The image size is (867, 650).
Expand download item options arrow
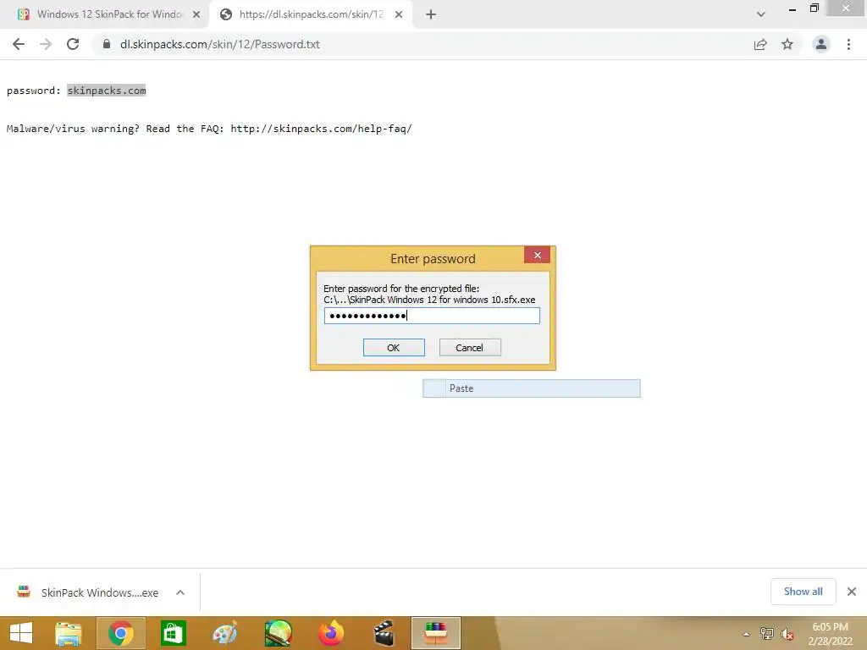click(180, 592)
